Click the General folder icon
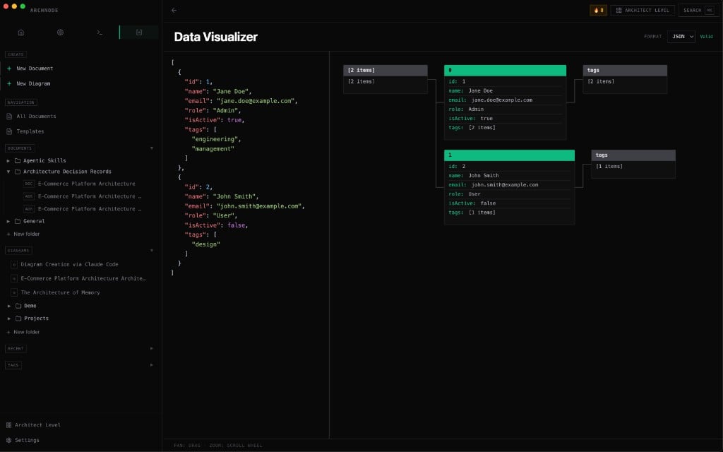 point(18,221)
